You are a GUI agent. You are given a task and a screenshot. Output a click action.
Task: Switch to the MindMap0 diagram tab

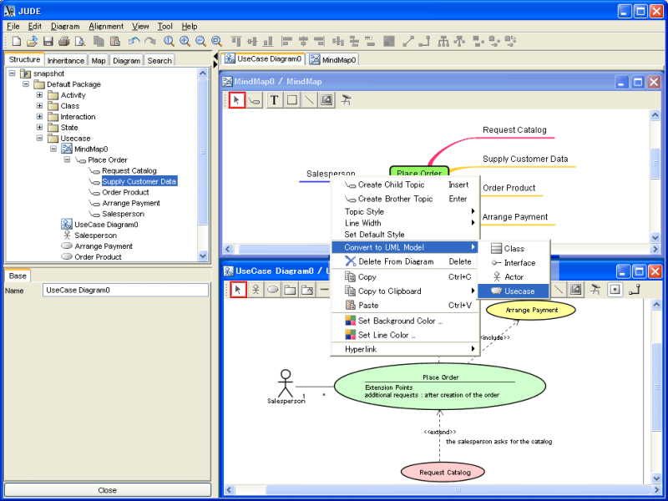(333, 59)
